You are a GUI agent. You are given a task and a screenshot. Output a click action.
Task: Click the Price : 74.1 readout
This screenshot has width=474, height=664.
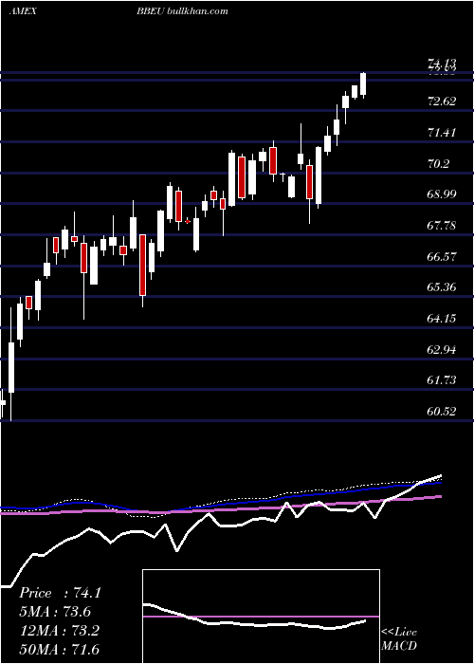click(60, 593)
